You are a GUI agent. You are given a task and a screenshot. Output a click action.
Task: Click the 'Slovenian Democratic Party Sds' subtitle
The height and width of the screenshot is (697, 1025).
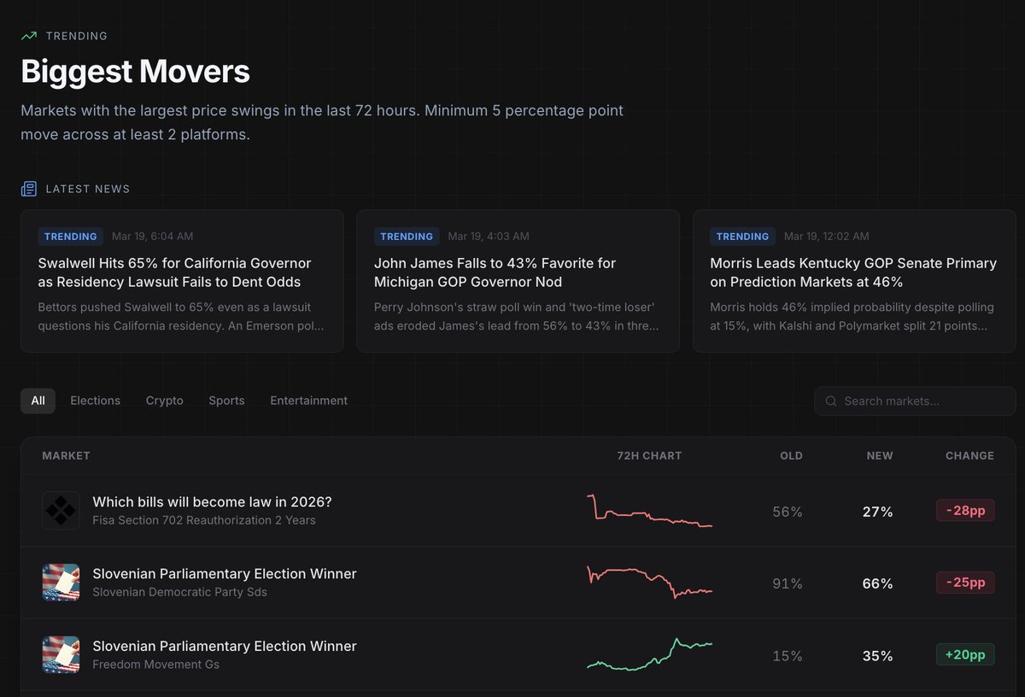coord(179,592)
